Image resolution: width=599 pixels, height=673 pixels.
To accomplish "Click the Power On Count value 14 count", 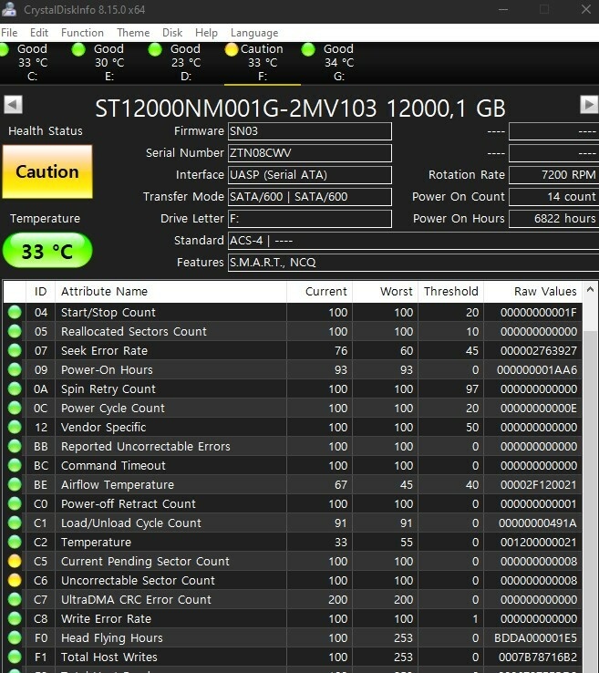I will coord(553,197).
